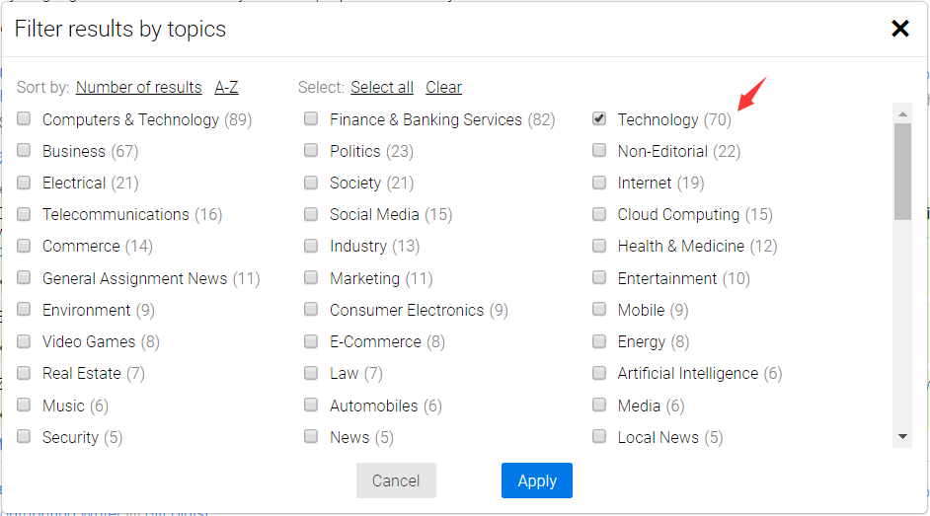
Task: Cancel the topic filter dialog
Action: [396, 480]
